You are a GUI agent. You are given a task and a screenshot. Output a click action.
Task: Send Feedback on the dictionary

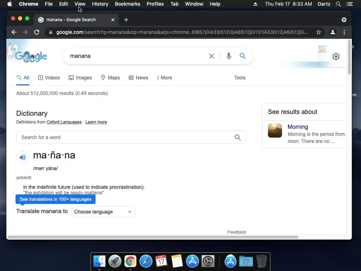pyautogui.click(x=237, y=232)
